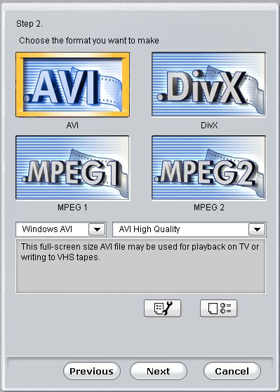Click 'Choose the format you want to make'
280x392 pixels.
coord(89,41)
